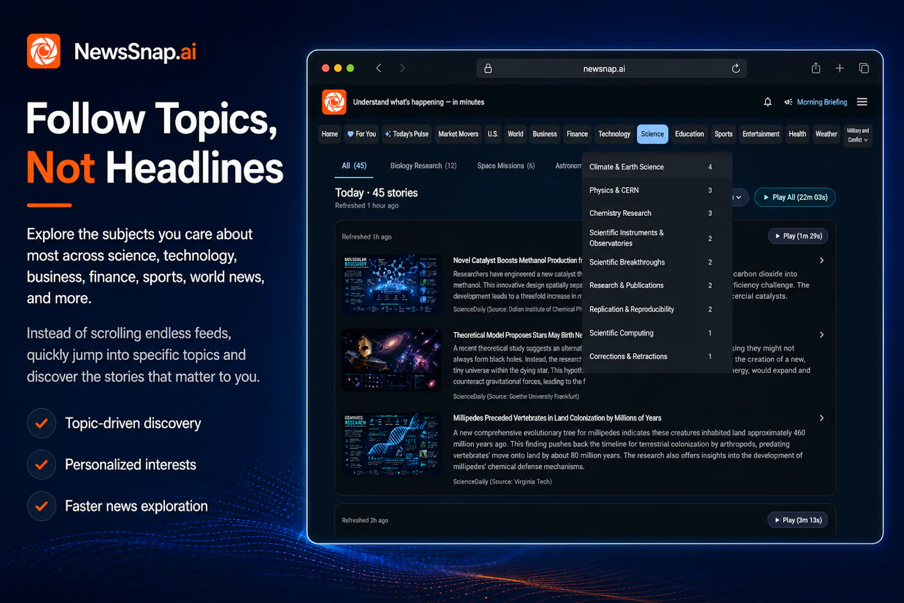This screenshot has height=603, width=904.
Task: Open the For You tab
Action: point(362,134)
